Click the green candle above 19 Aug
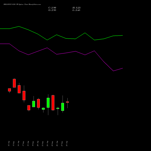Viewport: 151px width, 151px height. coord(34,104)
